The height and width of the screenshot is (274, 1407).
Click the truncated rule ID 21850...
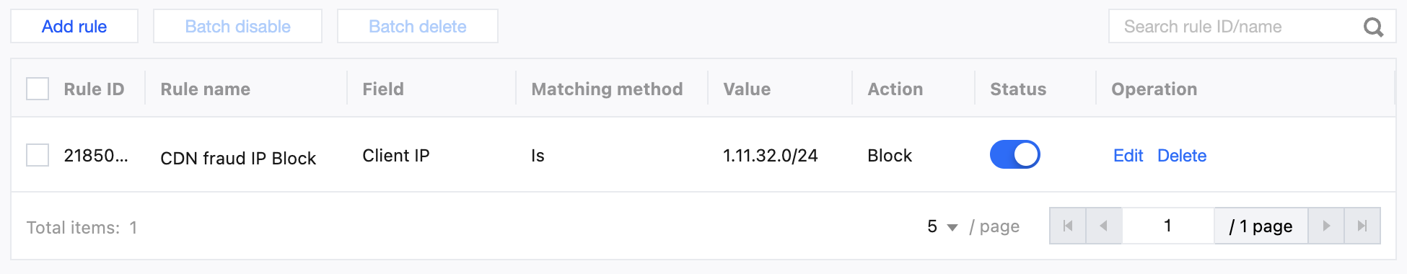tap(96, 156)
